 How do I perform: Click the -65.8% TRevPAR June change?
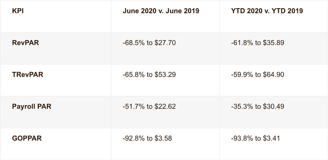pos(131,75)
